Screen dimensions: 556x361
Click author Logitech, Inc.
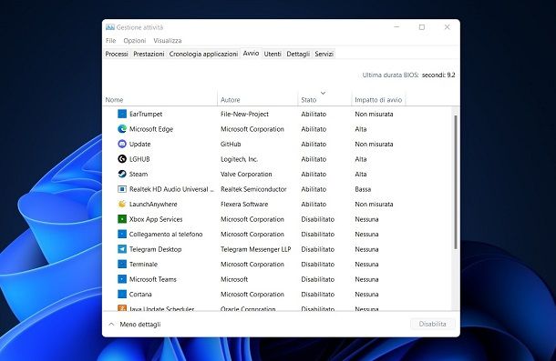(239, 159)
